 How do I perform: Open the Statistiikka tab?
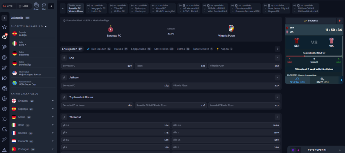pyautogui.click(x=164, y=49)
